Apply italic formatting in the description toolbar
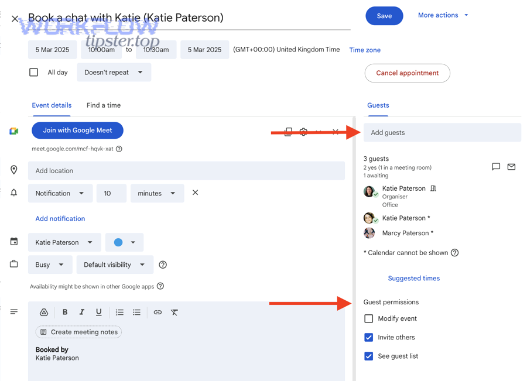Viewport: 527px width, 381px height. tap(81, 312)
